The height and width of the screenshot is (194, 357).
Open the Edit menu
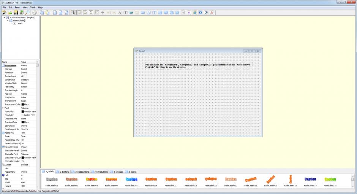click(11, 7)
